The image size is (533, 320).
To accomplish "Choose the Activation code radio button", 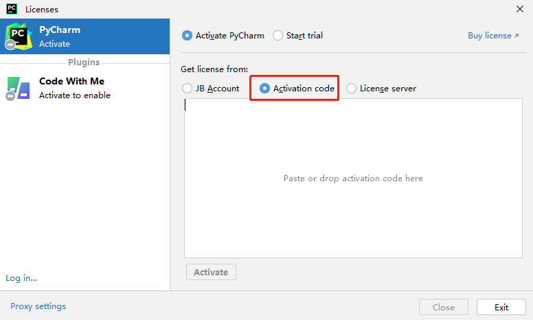I will [x=264, y=89].
